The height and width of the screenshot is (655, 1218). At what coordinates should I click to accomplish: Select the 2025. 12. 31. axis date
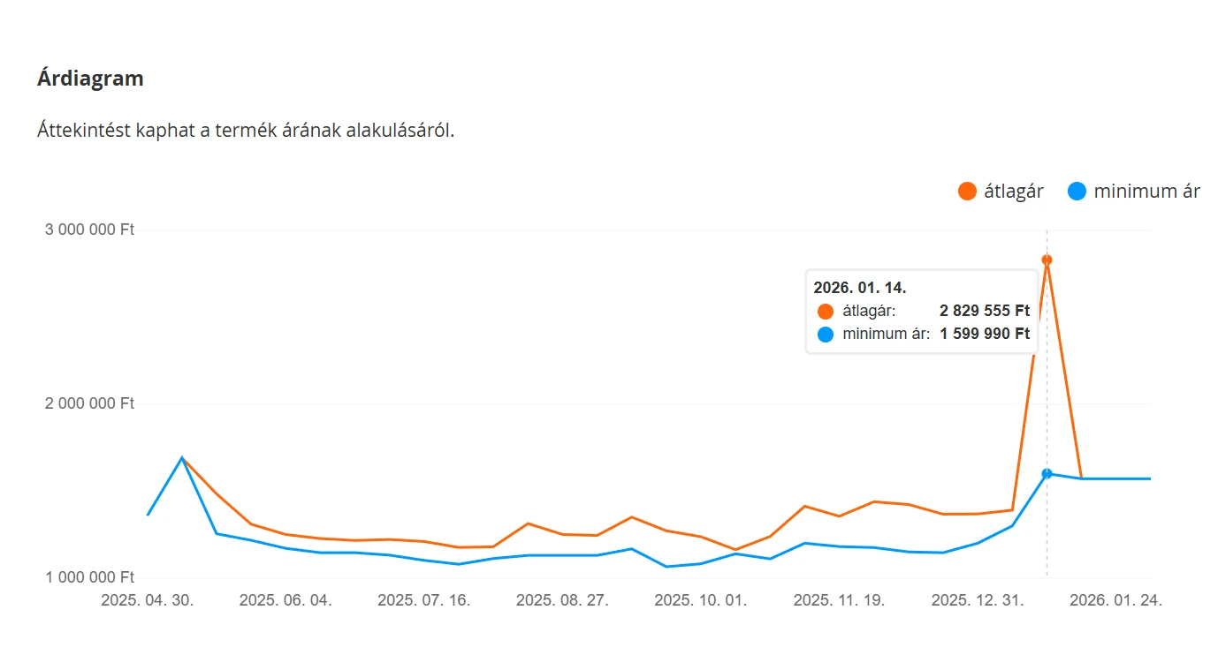click(978, 600)
